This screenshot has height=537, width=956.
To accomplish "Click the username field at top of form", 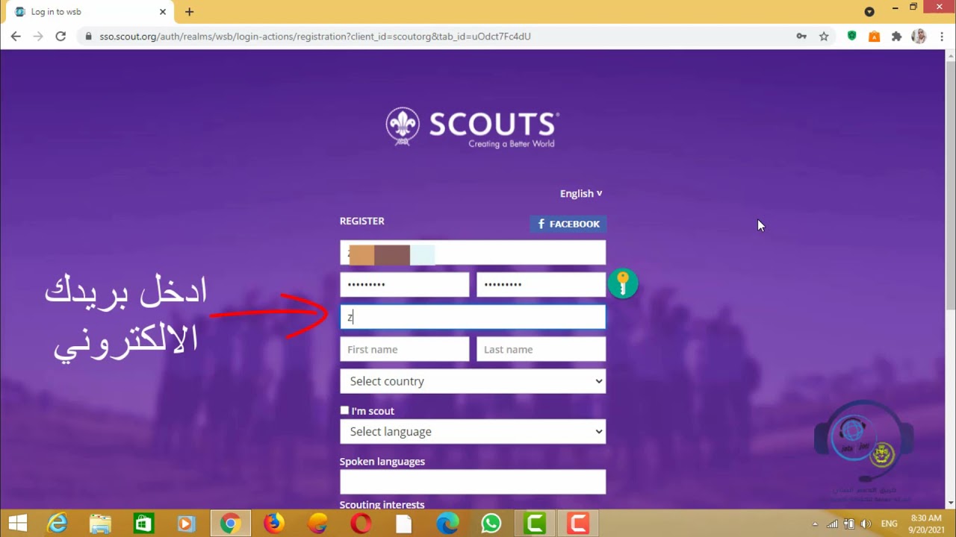I will pos(473,253).
